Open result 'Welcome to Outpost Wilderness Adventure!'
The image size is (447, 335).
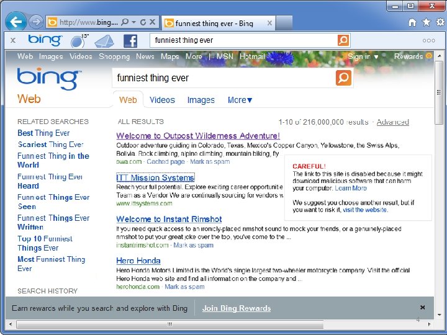point(198,136)
